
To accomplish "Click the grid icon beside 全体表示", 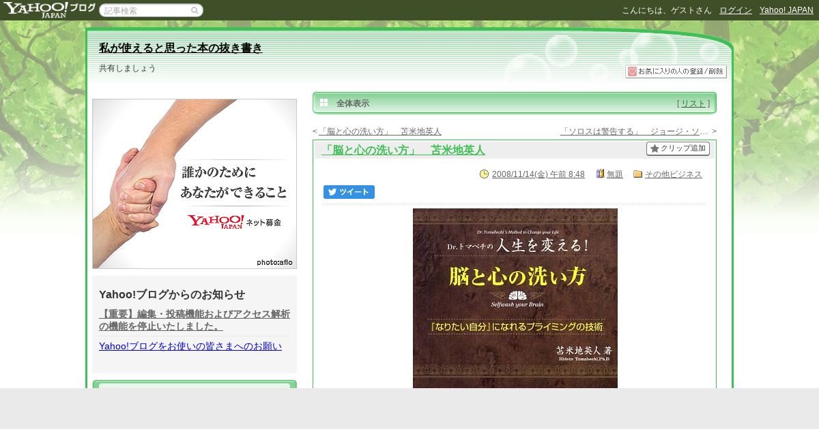I will coord(324,103).
